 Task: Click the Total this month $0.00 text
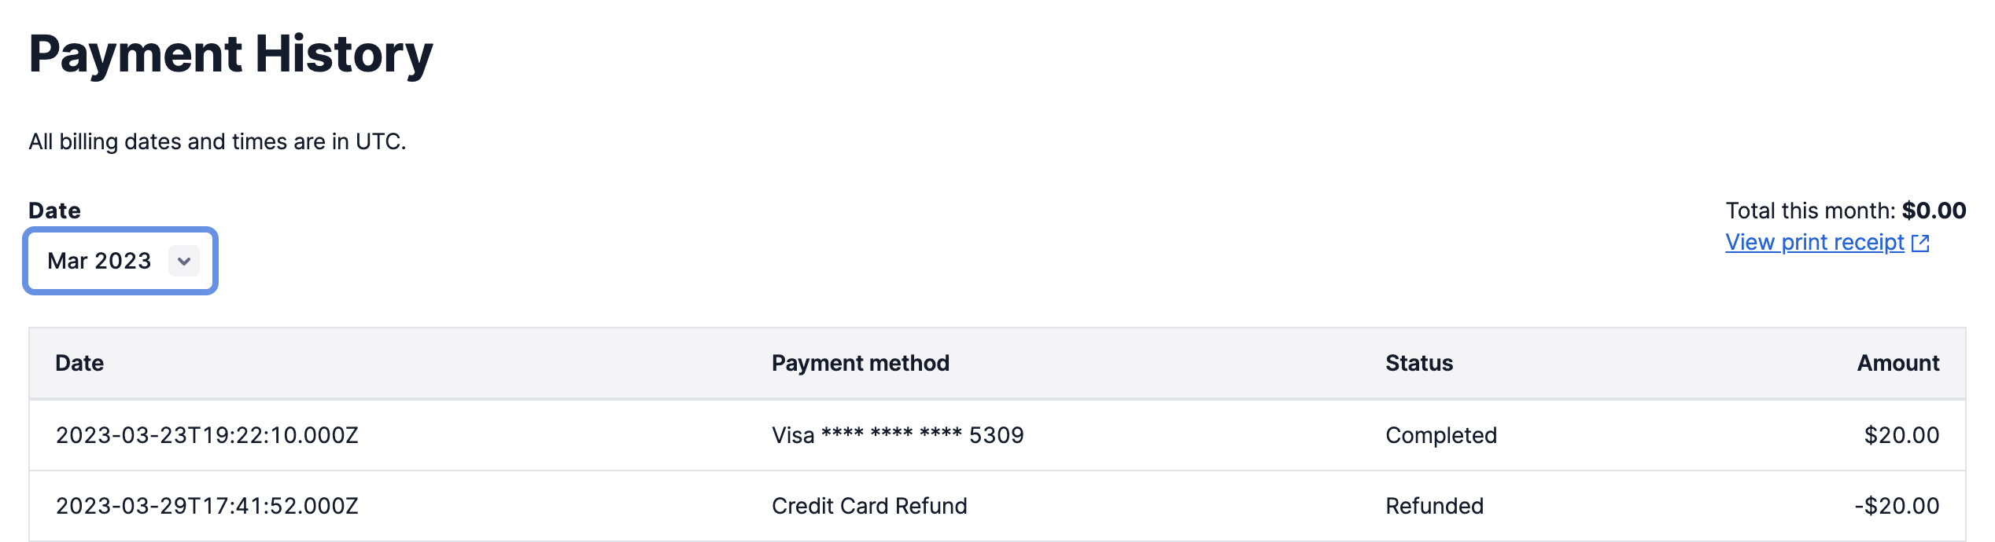coord(1846,211)
